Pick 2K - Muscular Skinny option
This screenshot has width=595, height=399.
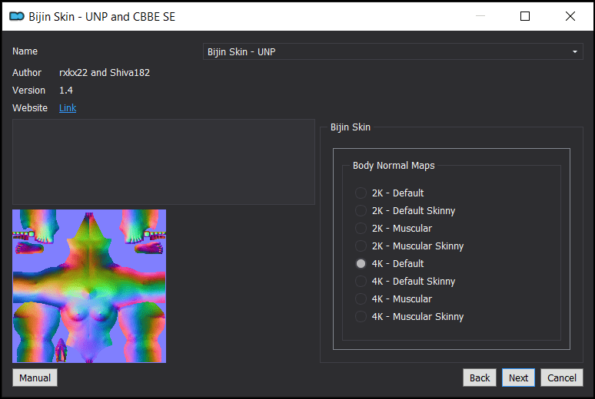pos(409,246)
